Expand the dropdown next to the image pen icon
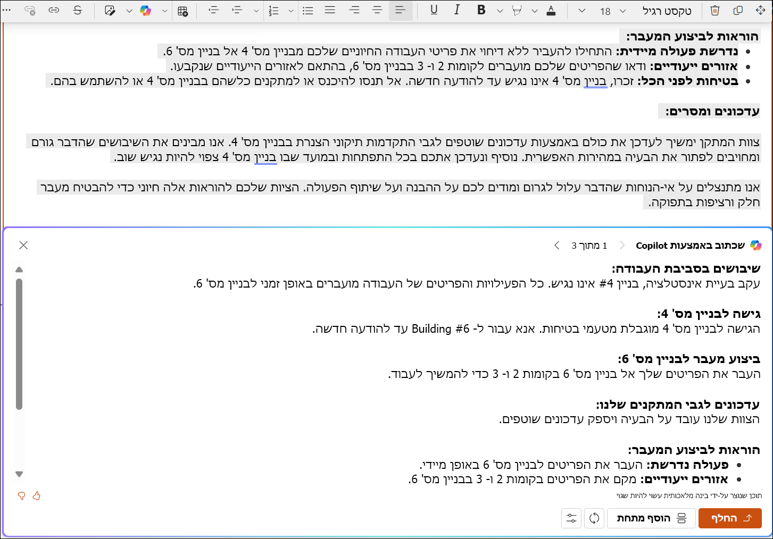Screen dimensions: 773x539 tap(129, 11)
